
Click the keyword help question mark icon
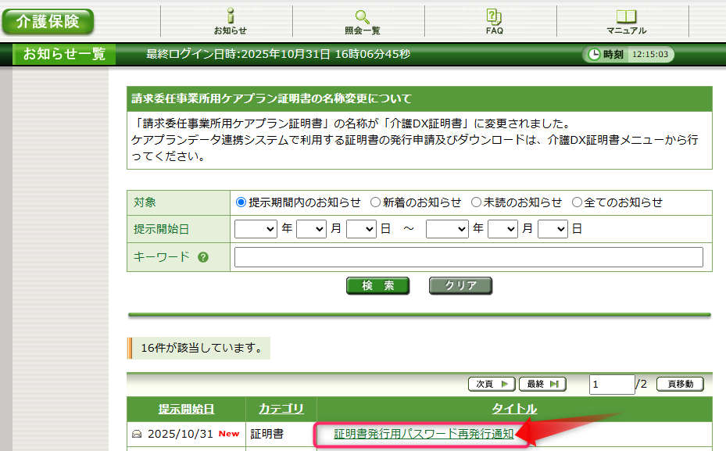click(203, 257)
